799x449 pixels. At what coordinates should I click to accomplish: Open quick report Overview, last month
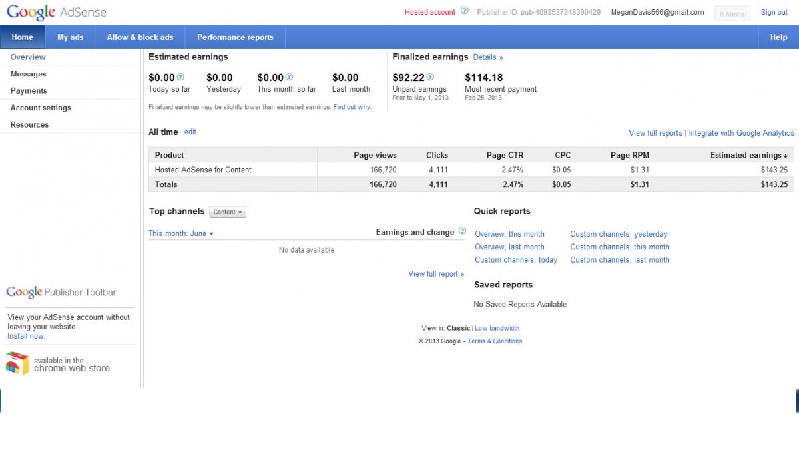(x=509, y=247)
